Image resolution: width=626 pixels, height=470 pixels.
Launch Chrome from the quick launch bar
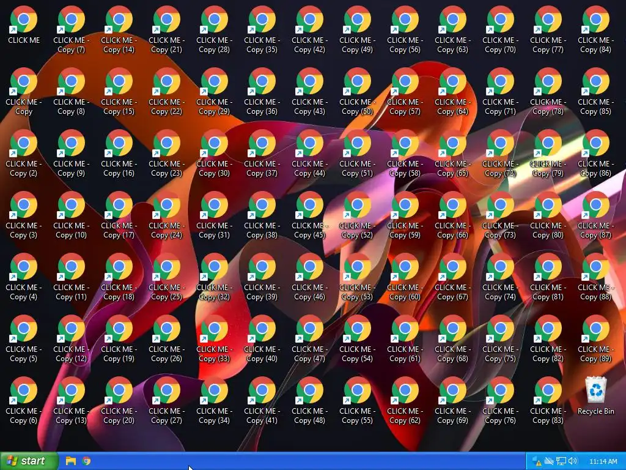pos(86,461)
